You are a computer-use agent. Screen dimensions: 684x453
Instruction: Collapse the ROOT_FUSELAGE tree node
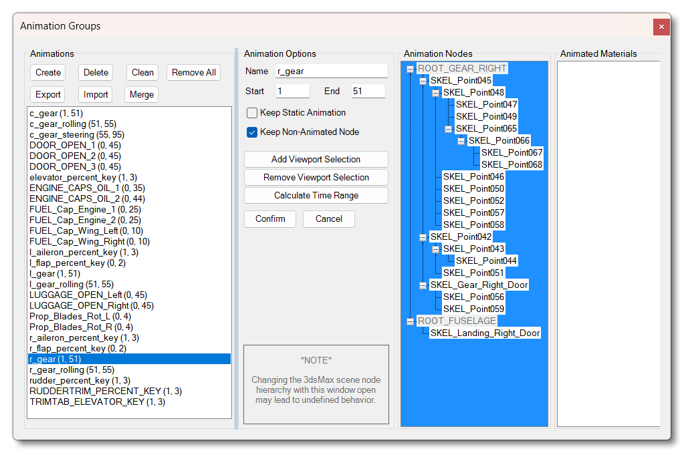(410, 321)
